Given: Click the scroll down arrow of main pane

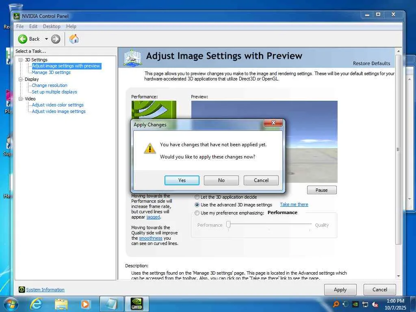Looking at the screenshot, I should coord(398,276).
